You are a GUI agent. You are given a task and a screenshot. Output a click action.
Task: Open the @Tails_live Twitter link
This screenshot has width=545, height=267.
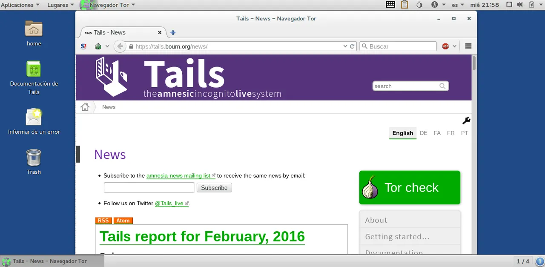[171, 203]
